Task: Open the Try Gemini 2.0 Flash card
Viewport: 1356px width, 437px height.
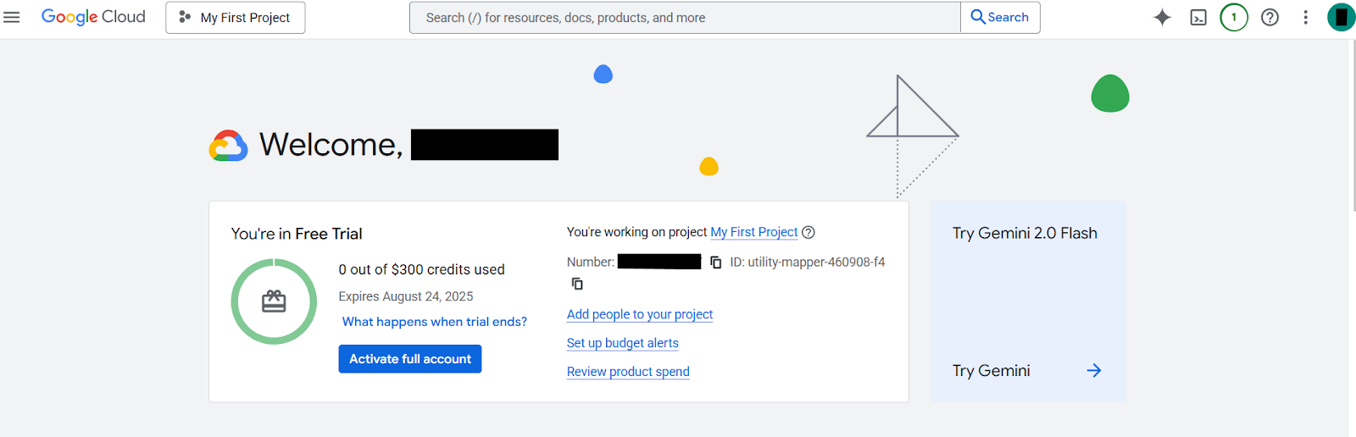Action: 1029,301
